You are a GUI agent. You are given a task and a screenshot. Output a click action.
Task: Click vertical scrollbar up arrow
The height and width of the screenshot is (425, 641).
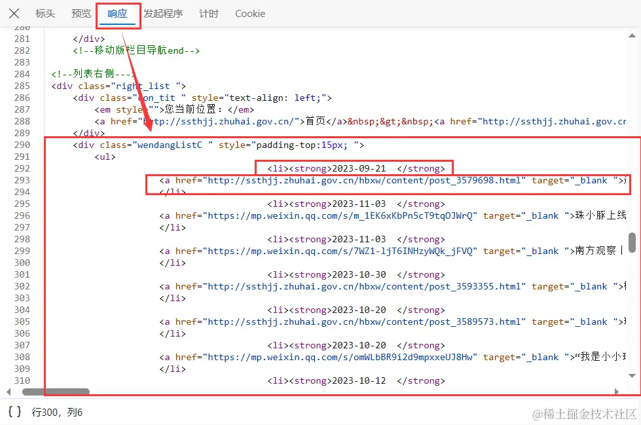click(632, 36)
